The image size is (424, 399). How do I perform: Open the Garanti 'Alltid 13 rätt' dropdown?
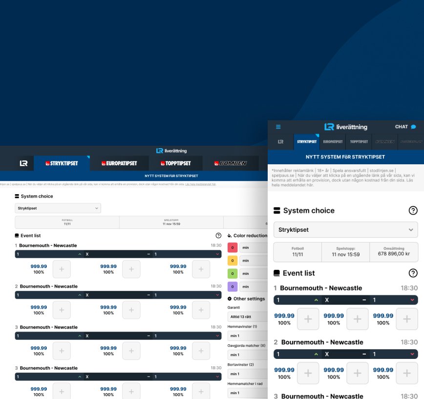pyautogui.click(x=248, y=317)
